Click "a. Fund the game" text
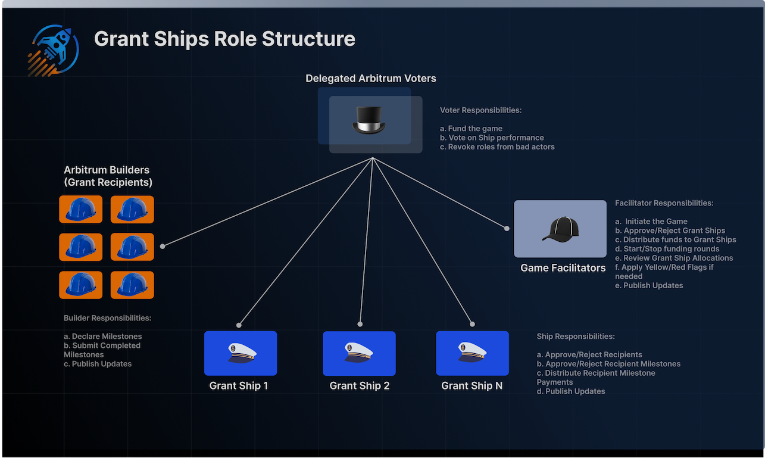Screen dimensions: 765x458 point(472,129)
